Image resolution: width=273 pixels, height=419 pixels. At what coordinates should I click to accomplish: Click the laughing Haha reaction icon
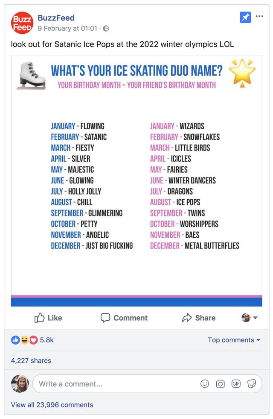click(24, 340)
